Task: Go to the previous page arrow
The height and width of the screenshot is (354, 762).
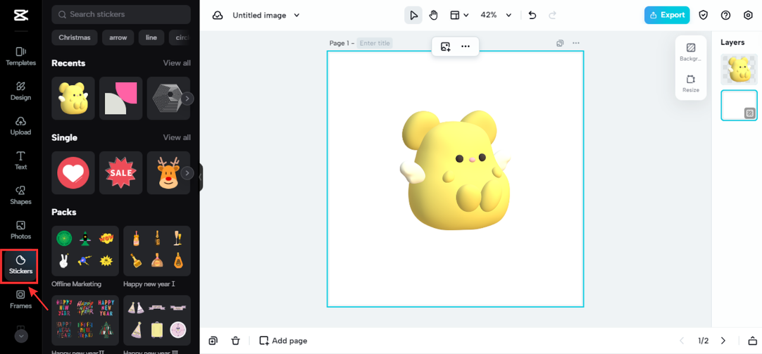Action: pos(682,341)
